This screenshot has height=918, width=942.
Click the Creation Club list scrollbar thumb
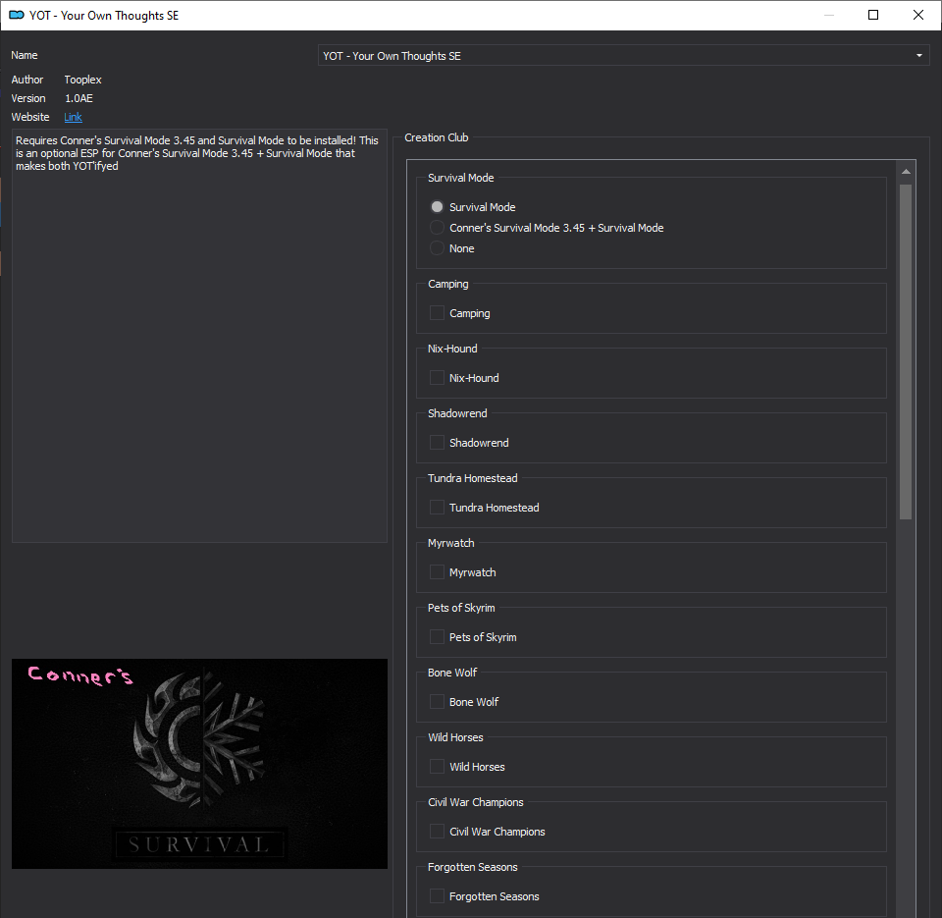(x=906, y=351)
